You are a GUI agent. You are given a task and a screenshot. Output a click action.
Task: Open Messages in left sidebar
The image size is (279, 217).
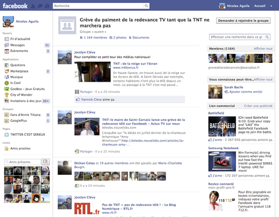17,45
